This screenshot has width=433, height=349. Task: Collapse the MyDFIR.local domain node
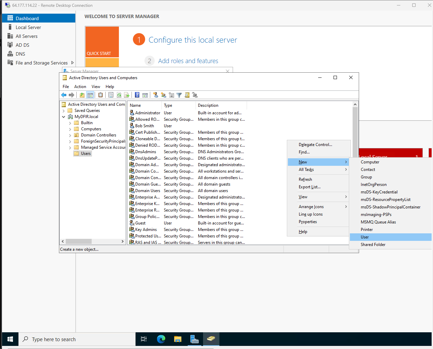tap(64, 117)
